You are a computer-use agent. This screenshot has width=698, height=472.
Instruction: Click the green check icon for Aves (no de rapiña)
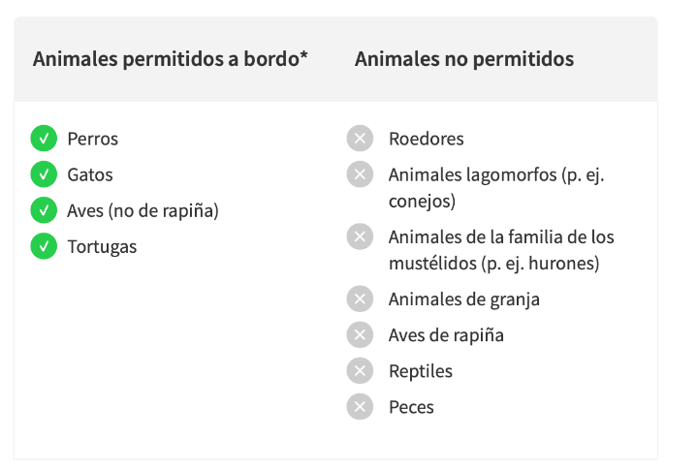(44, 210)
